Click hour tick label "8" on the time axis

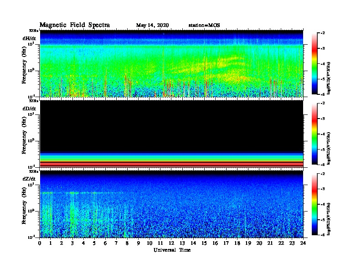click(127, 243)
